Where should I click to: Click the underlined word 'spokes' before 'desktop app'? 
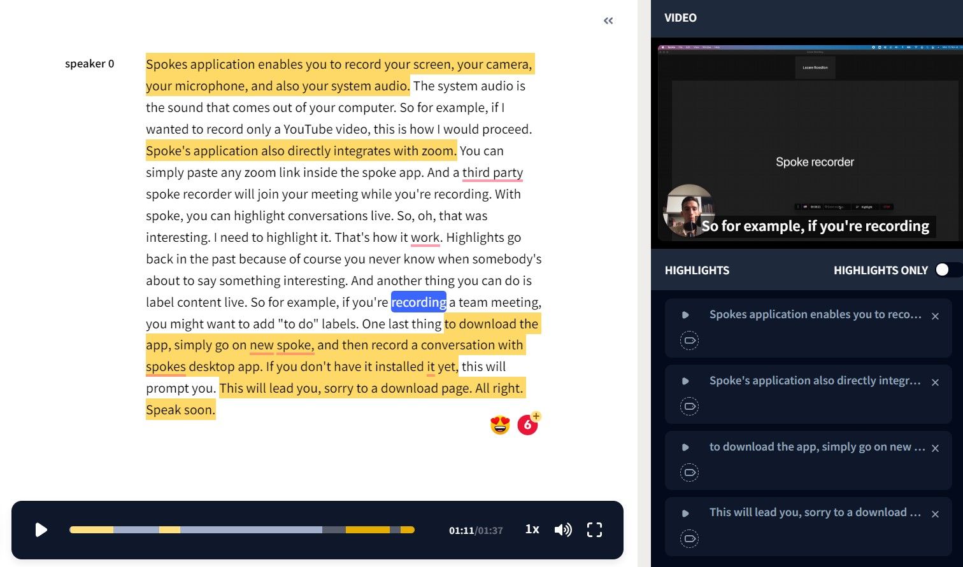[166, 367]
